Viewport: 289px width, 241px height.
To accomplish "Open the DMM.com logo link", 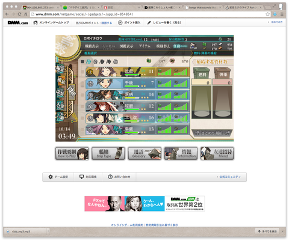I will click(18, 23).
